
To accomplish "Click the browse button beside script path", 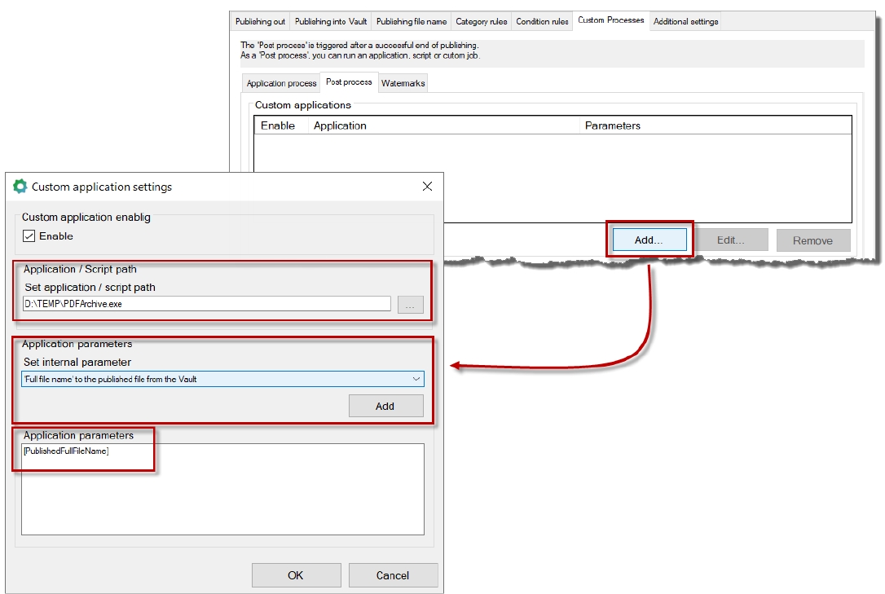I will click(411, 304).
